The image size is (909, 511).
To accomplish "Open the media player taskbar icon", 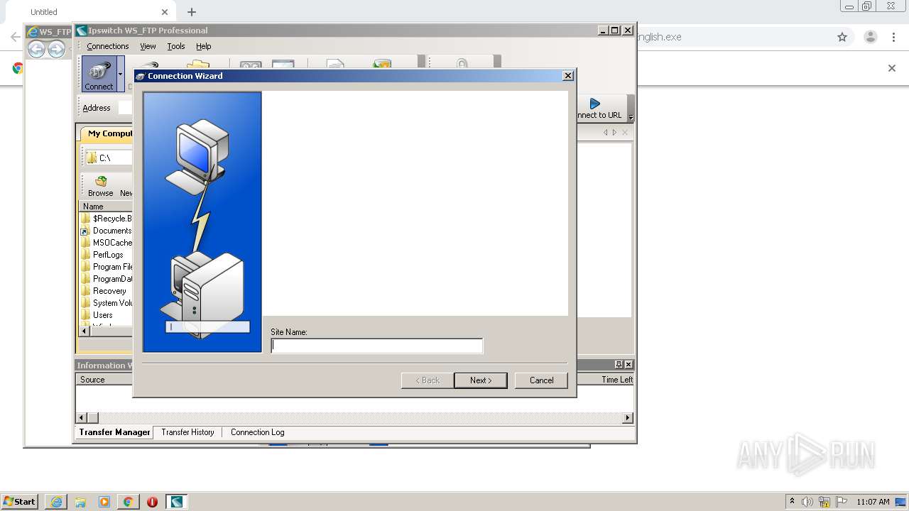I will coord(104,502).
